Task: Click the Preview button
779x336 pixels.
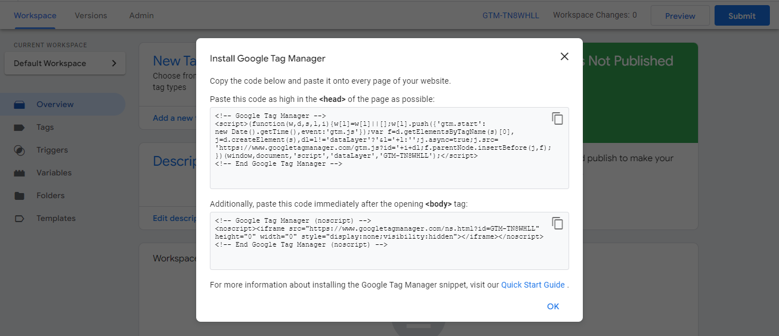Action: (x=680, y=16)
